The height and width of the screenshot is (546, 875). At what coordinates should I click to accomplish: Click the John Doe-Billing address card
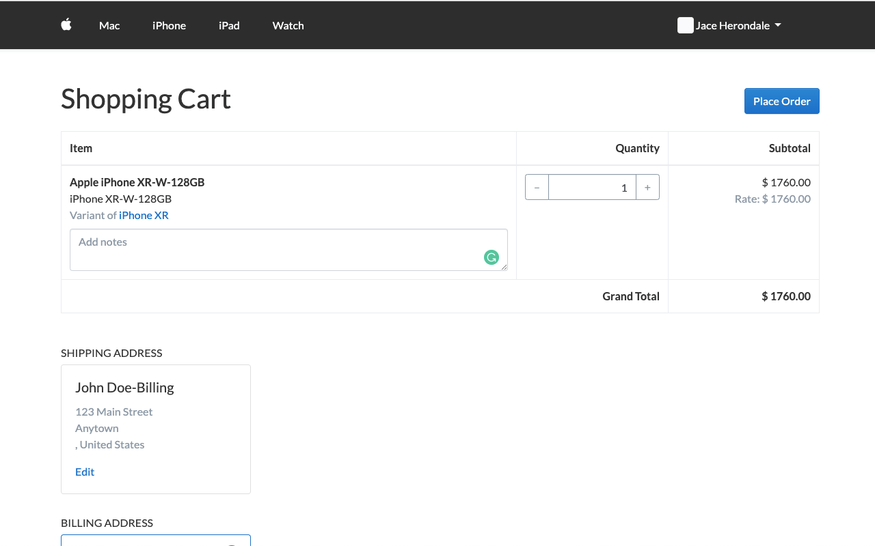[156, 429]
